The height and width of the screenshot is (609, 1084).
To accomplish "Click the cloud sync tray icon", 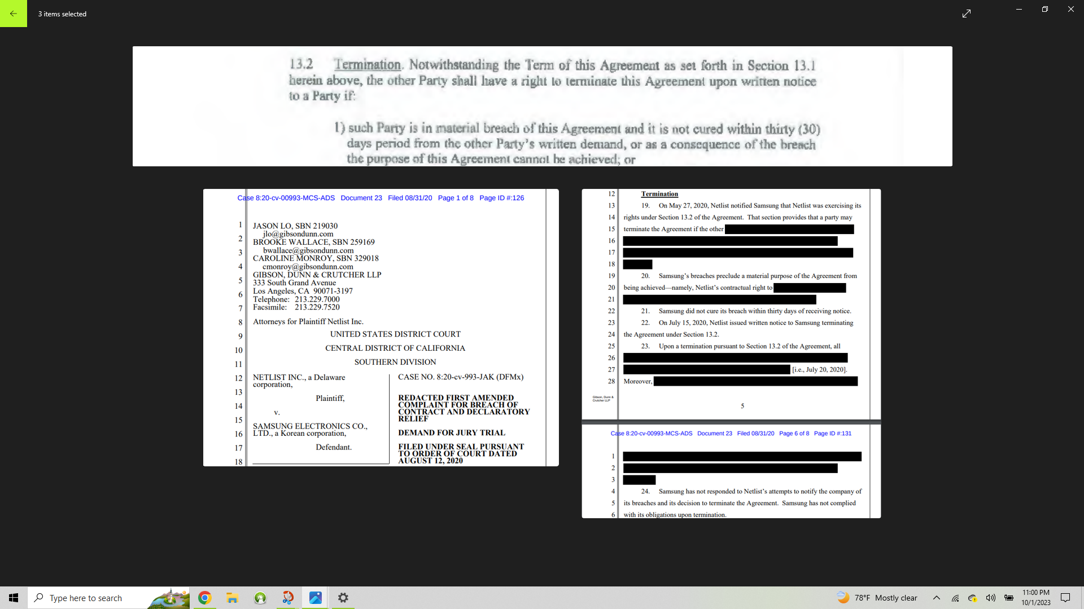I will [x=973, y=598].
